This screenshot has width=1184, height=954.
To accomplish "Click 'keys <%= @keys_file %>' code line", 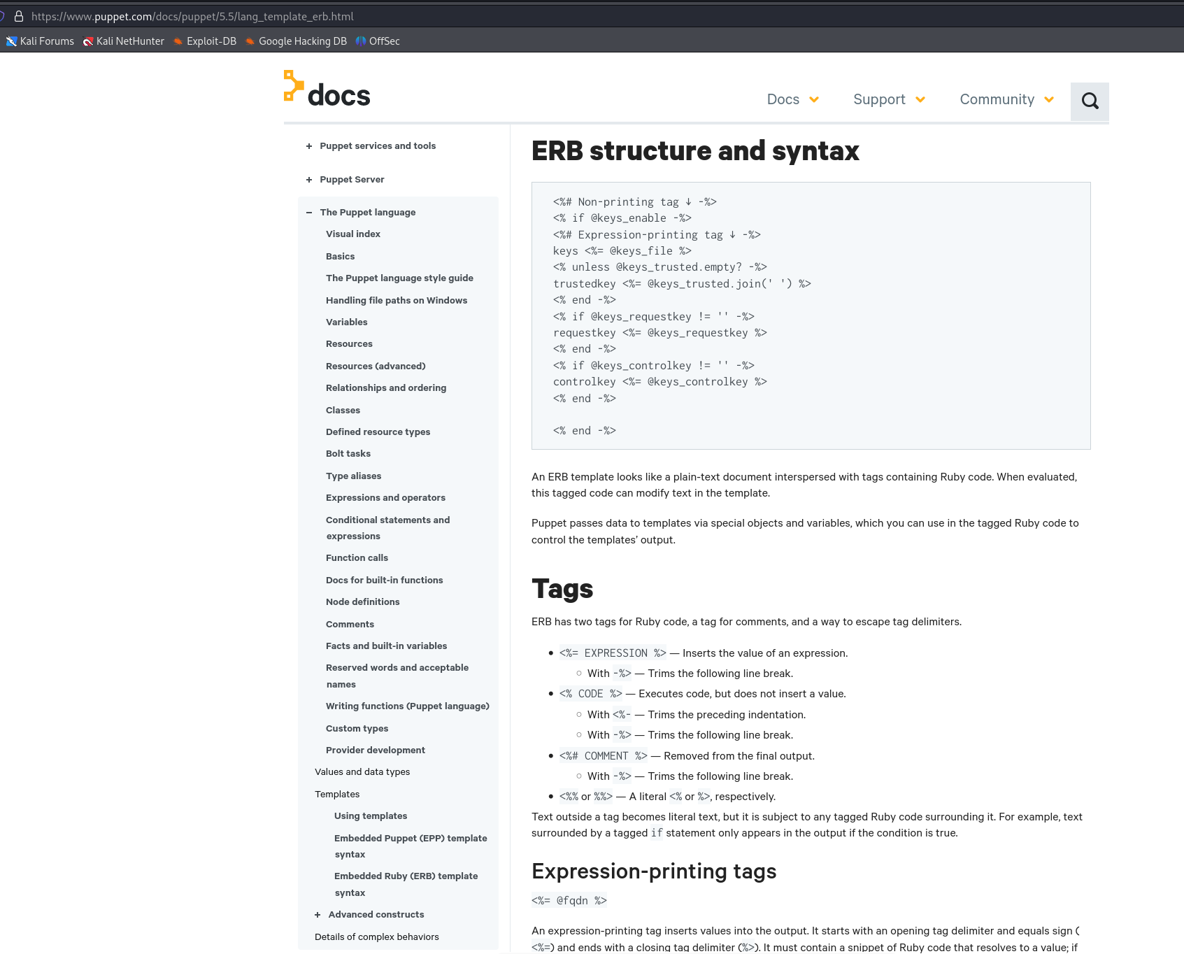I will coord(622,251).
